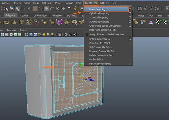Choose Cylindrical Mapping menu entry
Image resolution: width=169 pixels, height=120 pixels.
[99, 13]
